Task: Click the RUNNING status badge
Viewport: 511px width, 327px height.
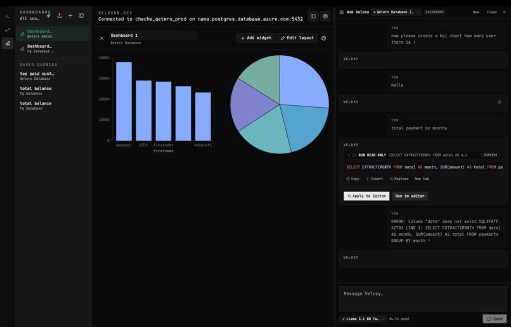Action: point(490,155)
